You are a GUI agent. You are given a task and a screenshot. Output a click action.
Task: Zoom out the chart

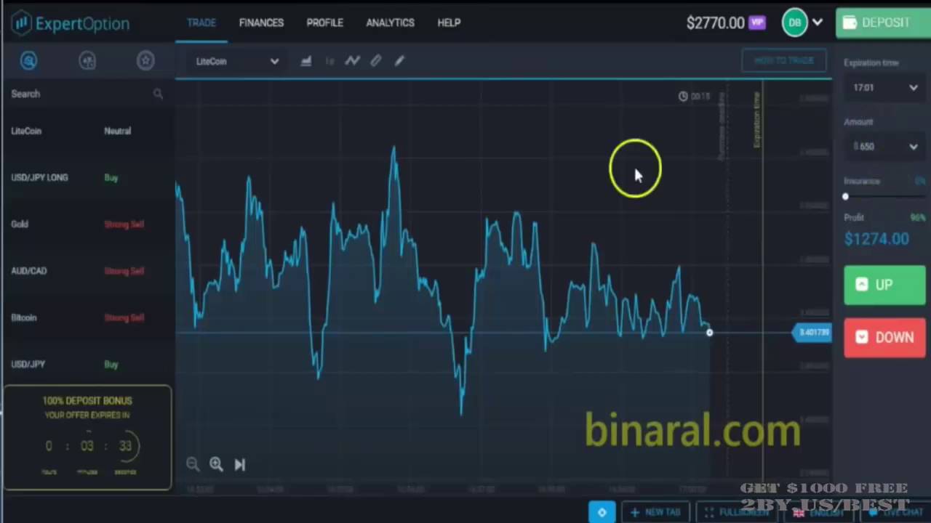pyautogui.click(x=193, y=464)
